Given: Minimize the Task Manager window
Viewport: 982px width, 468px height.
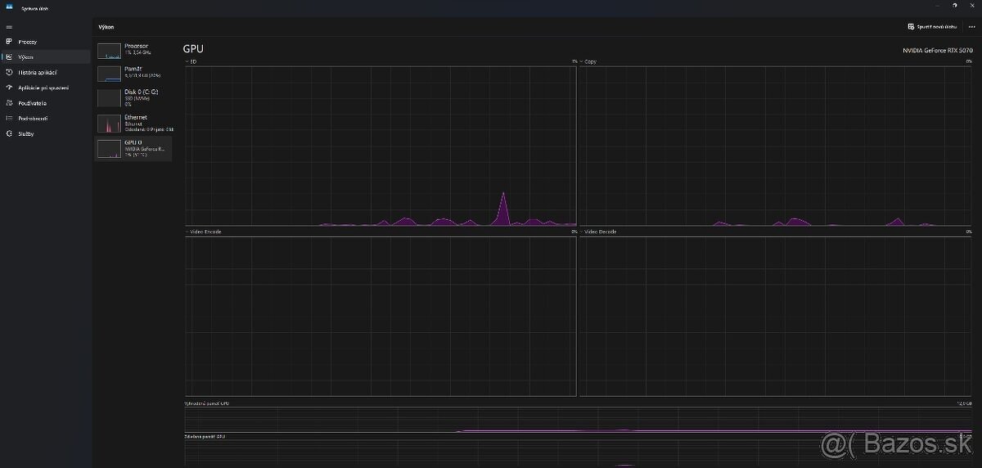Looking at the screenshot, I should (x=936, y=6).
